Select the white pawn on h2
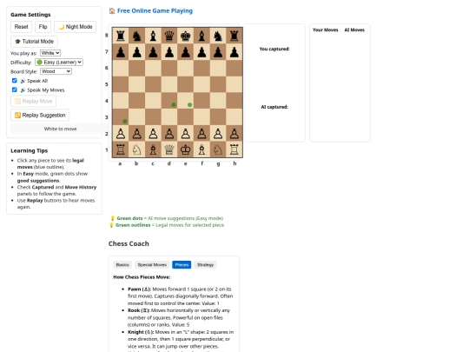Viewport: 469px width, 352px height. [x=234, y=134]
